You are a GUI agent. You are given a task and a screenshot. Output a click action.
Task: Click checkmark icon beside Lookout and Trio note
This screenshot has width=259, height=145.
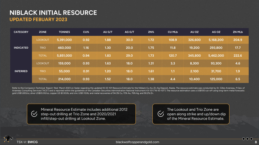161,114
